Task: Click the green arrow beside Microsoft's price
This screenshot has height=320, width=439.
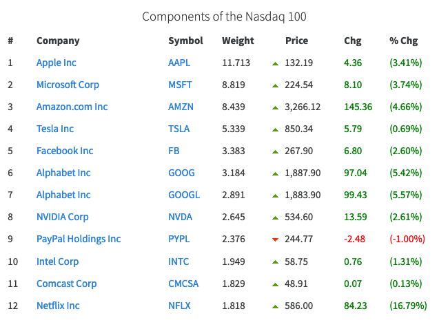Action: 276,85
